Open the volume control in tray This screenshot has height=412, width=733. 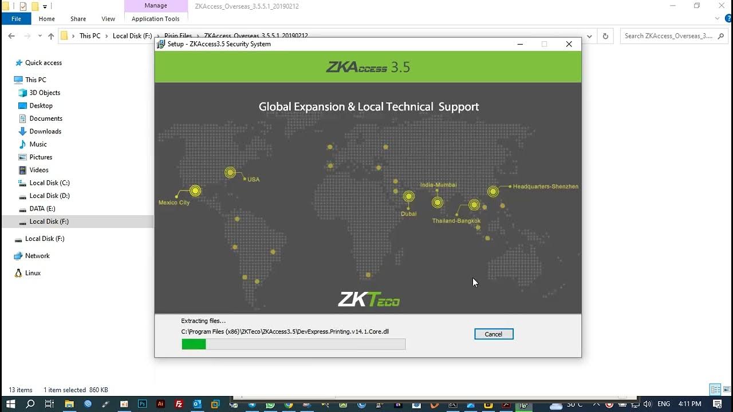click(x=647, y=404)
